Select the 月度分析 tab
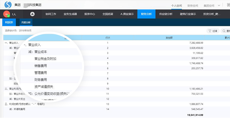 pyautogui.click(x=26, y=22)
